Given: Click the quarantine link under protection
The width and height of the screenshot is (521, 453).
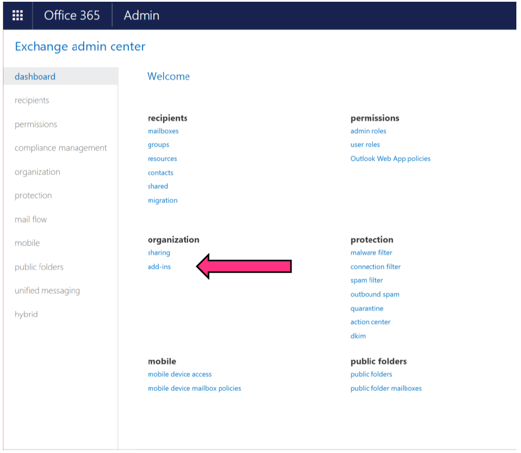Looking at the screenshot, I should point(367,308).
